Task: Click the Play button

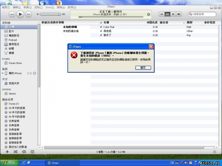Action: 20,14
